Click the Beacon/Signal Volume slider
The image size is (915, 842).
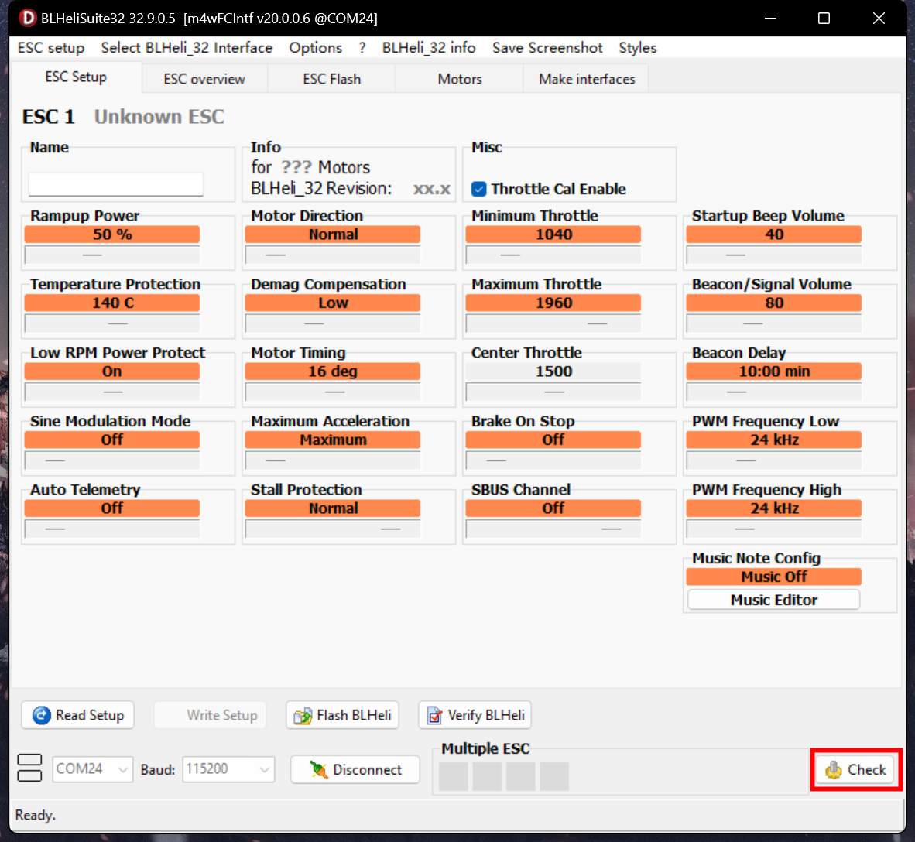[774, 323]
